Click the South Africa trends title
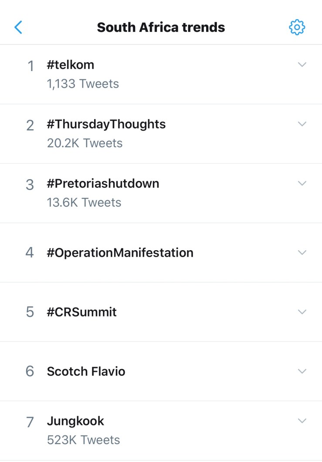The height and width of the screenshot is (462, 322). (x=161, y=27)
